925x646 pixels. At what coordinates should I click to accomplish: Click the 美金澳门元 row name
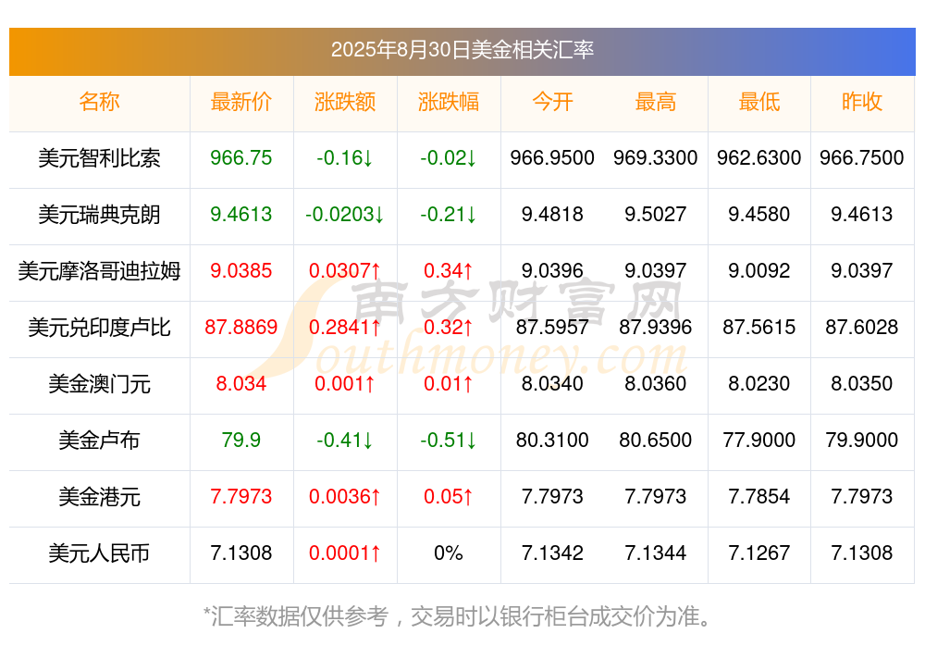coord(99,384)
